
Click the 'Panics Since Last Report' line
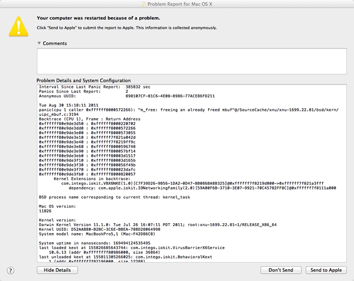(84, 92)
